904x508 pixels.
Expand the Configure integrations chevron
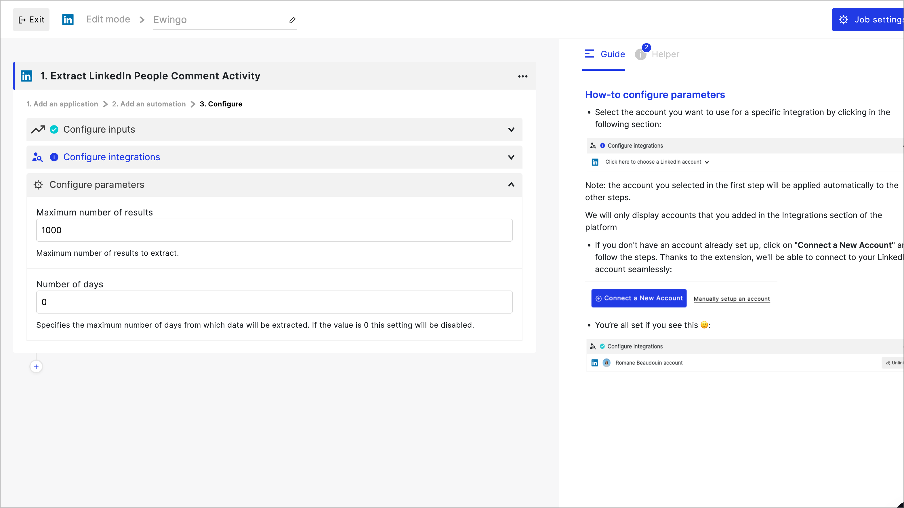511,157
